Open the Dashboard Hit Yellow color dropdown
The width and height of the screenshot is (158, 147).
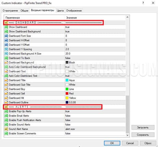[x=95, y=98]
